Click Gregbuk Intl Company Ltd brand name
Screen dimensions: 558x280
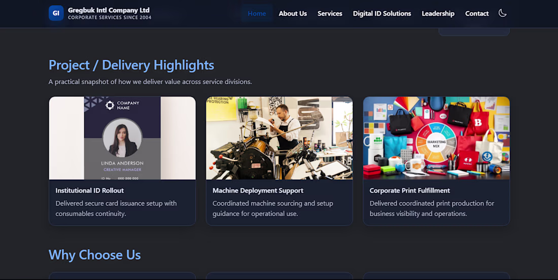point(109,10)
